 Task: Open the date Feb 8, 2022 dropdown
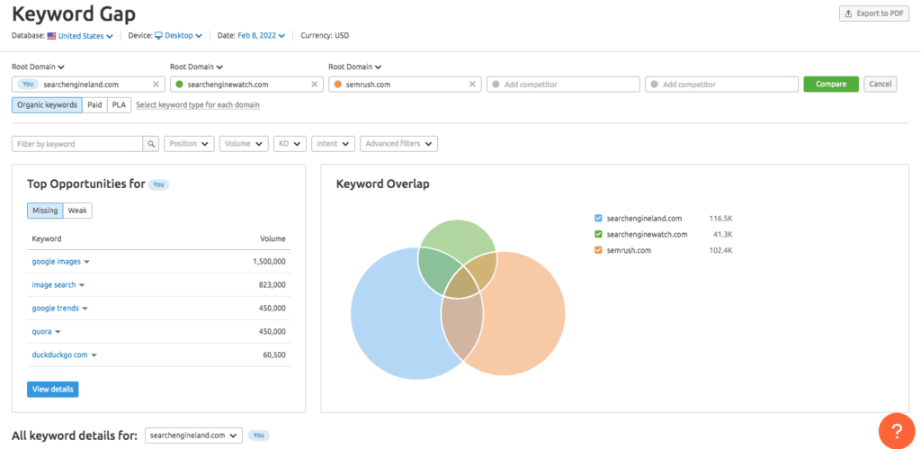(262, 36)
